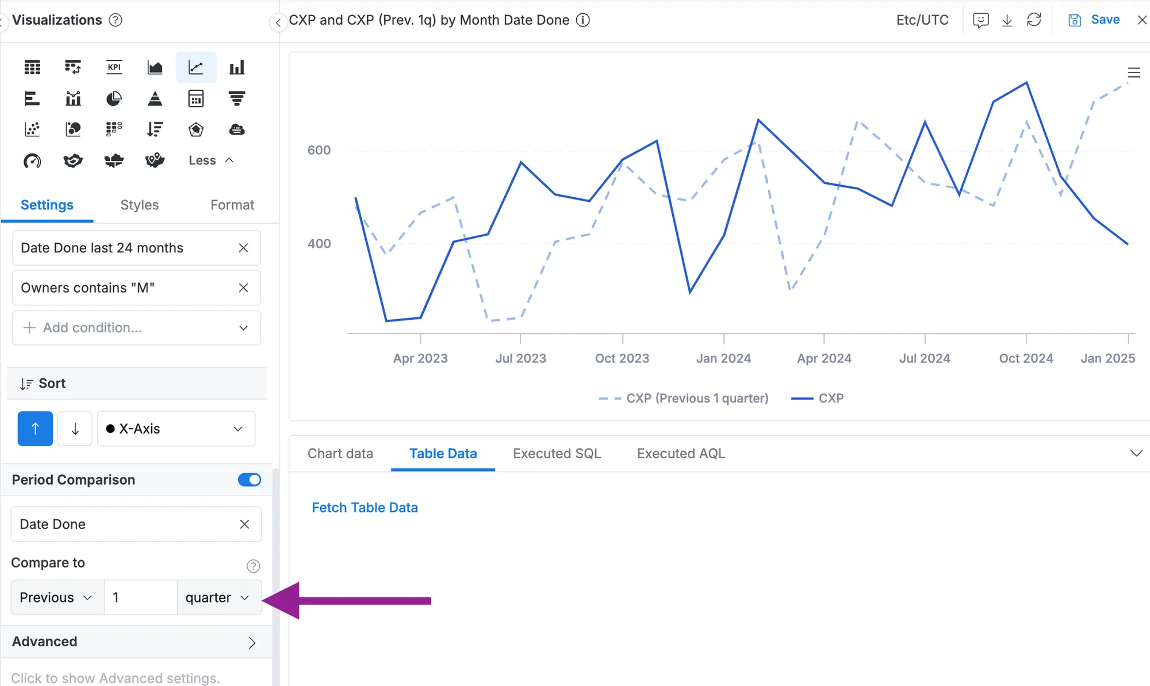Save the visualization
Image resolution: width=1150 pixels, height=686 pixels.
(1094, 20)
